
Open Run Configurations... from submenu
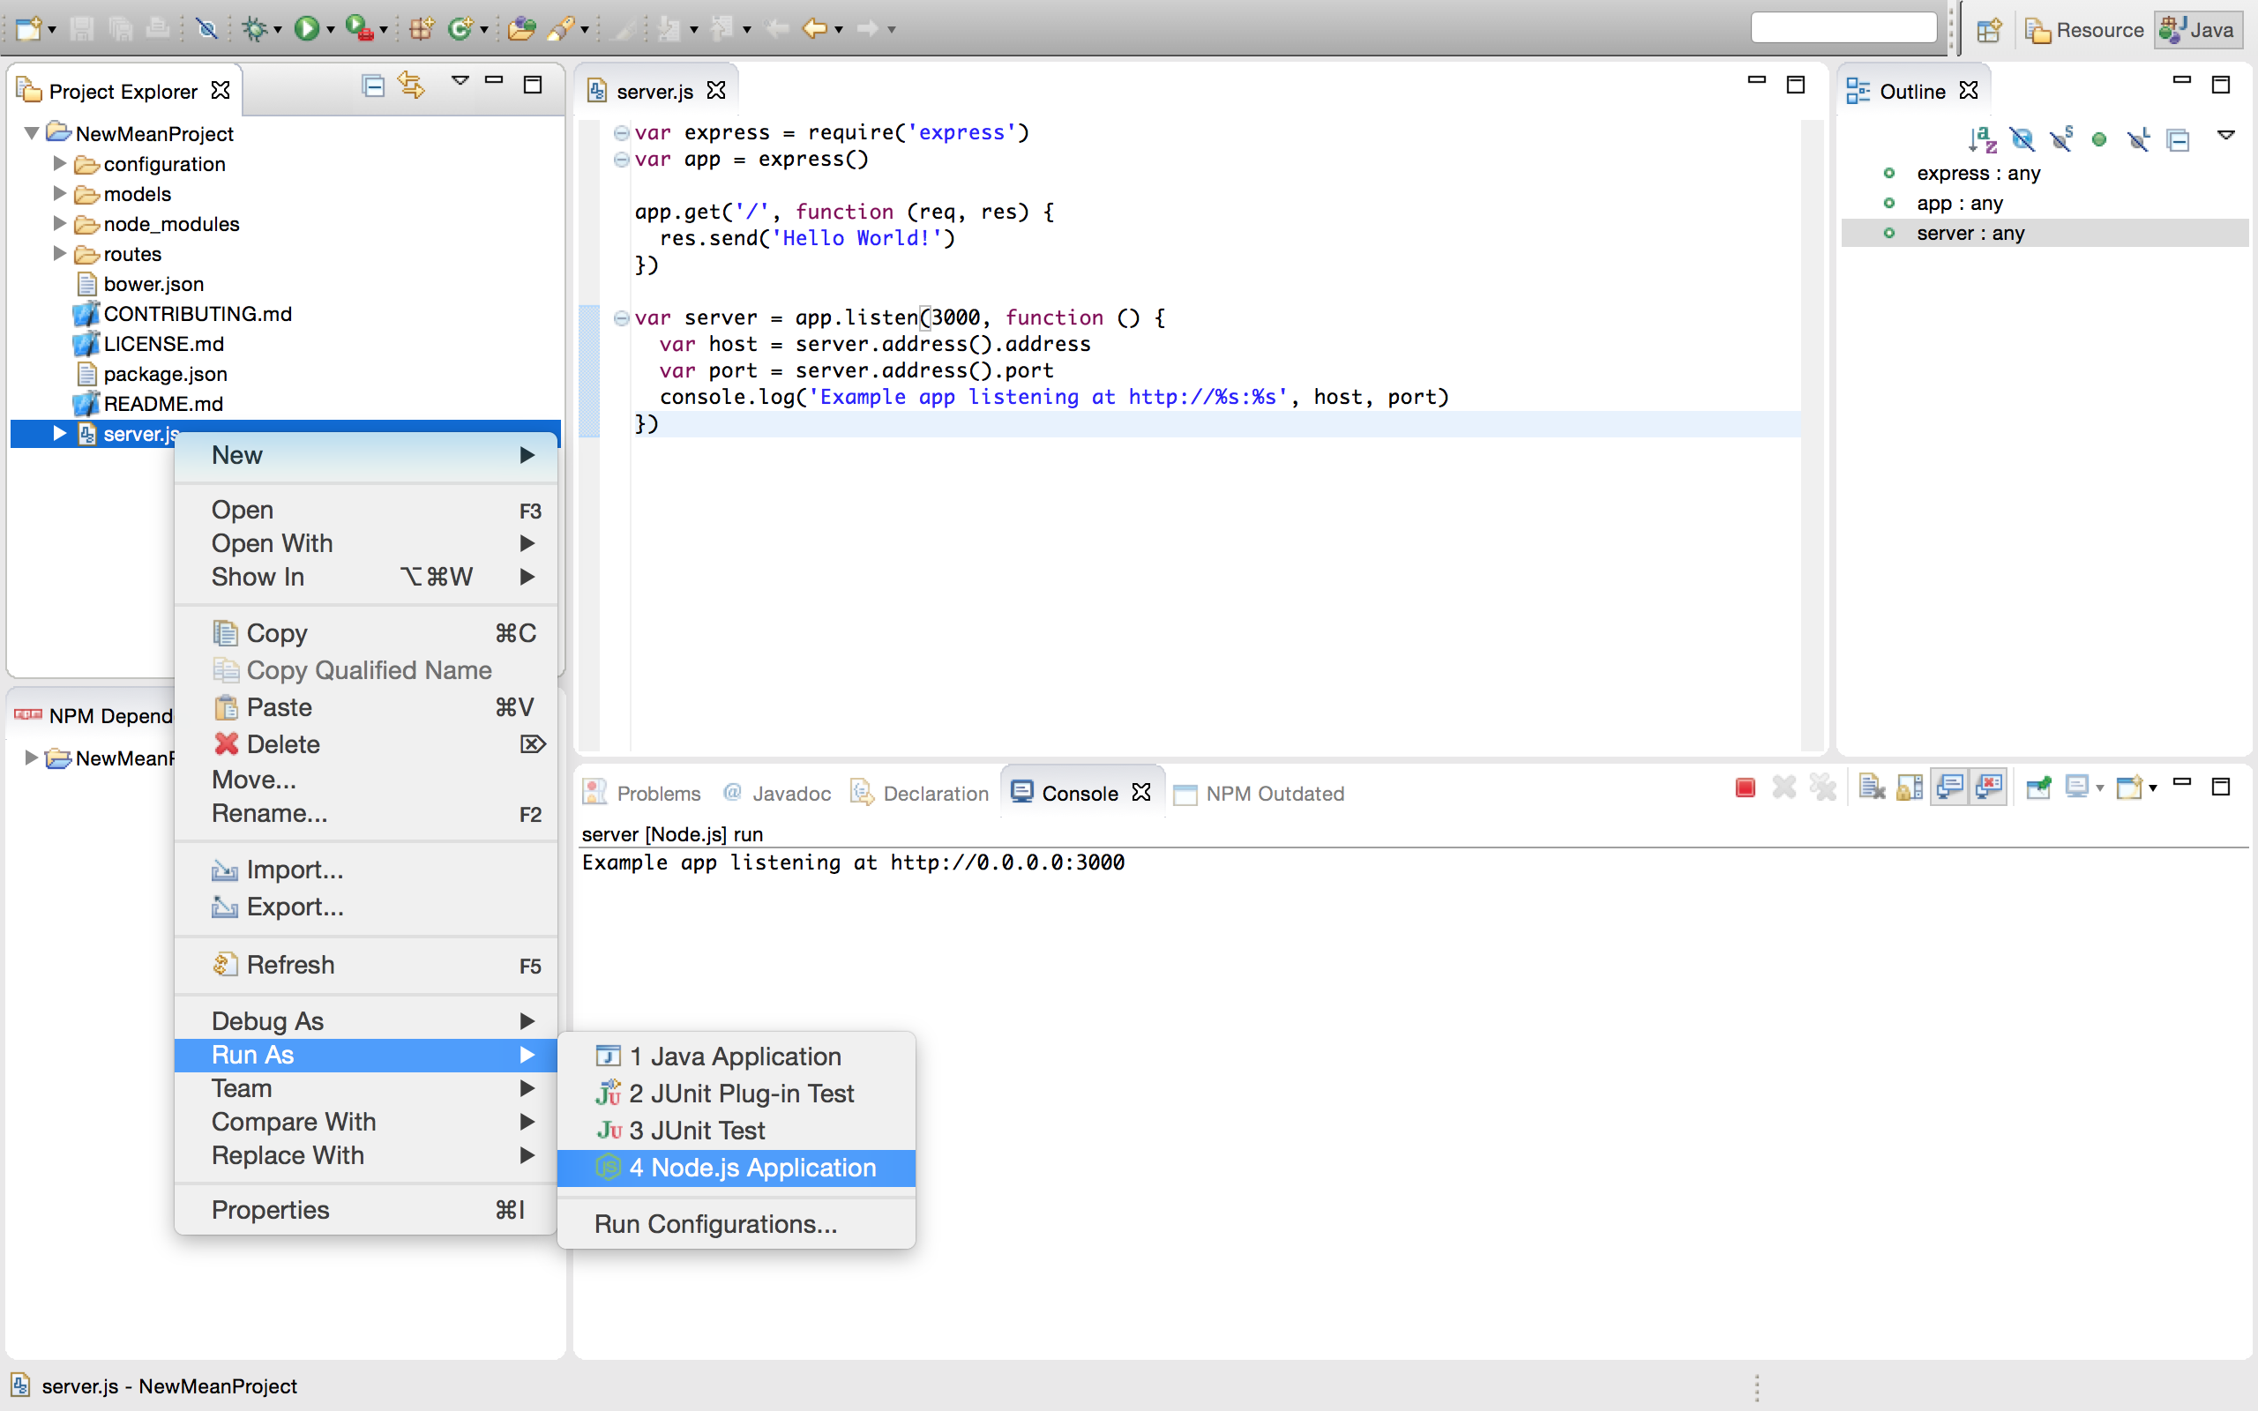coord(715,1223)
